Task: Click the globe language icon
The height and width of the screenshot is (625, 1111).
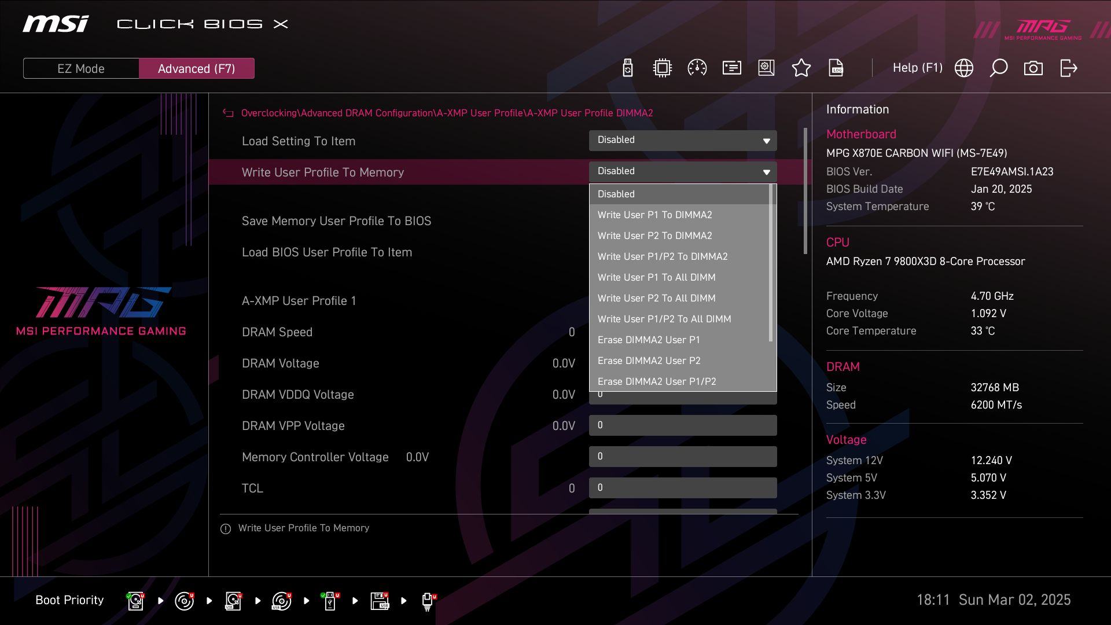Action: (x=963, y=68)
